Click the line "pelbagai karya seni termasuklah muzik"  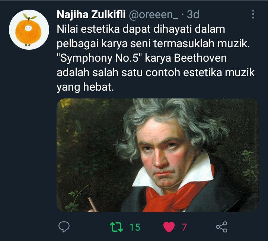point(153,44)
